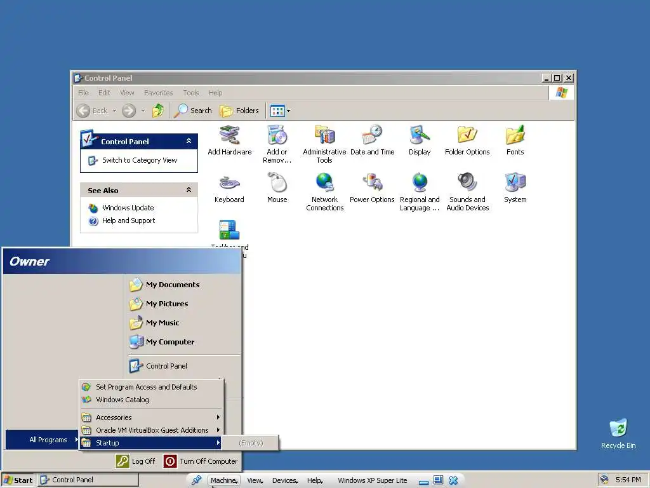Open Regional and Language Options icon
This screenshot has width=650, height=488.
tap(420, 192)
